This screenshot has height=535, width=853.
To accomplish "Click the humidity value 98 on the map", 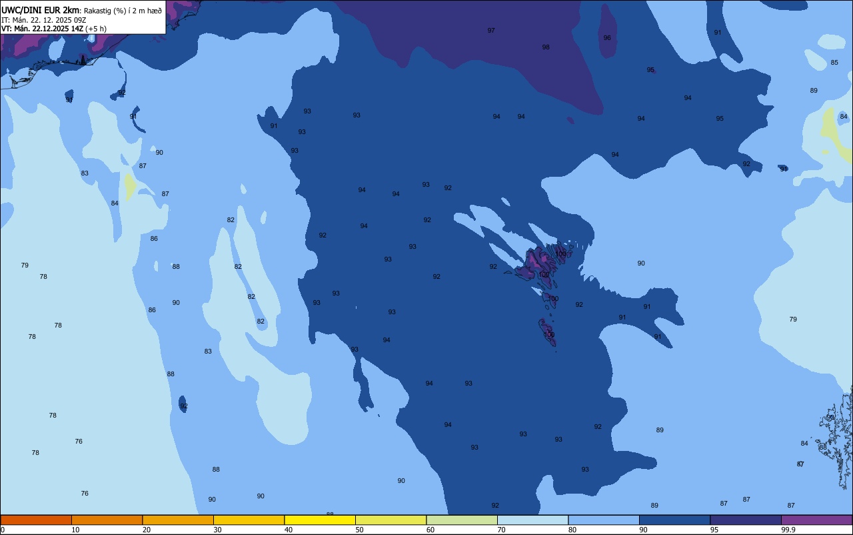I will tap(546, 47).
